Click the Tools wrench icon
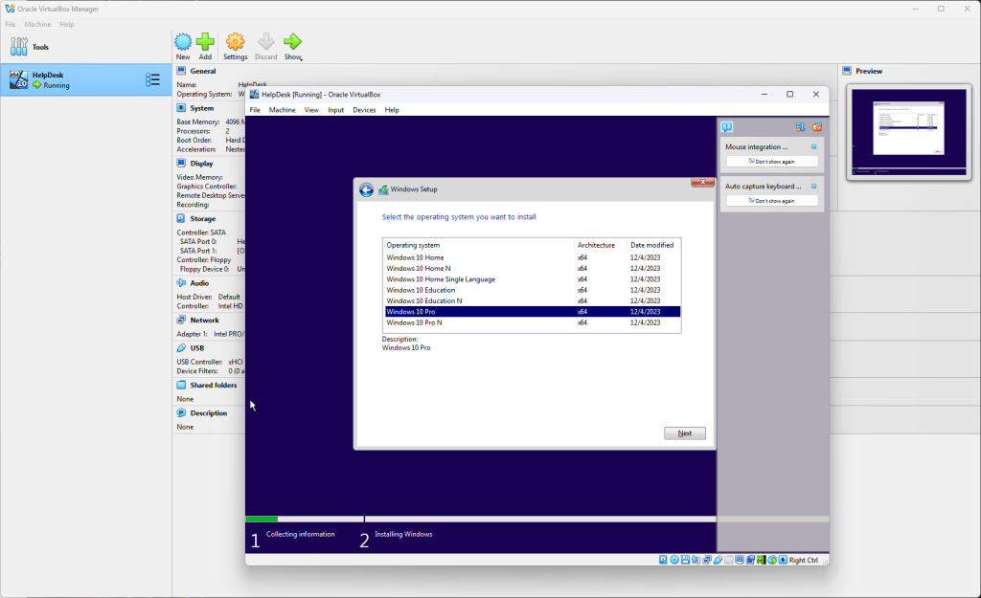Screen dimensions: 981x598 (x=19, y=46)
